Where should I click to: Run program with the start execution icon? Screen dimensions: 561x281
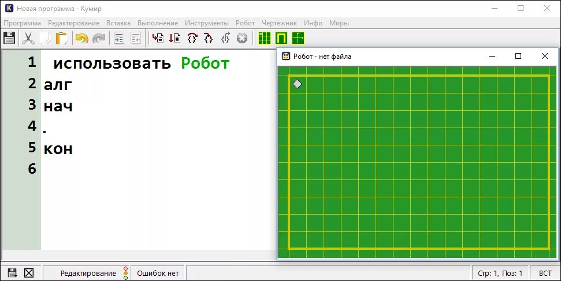coord(158,38)
